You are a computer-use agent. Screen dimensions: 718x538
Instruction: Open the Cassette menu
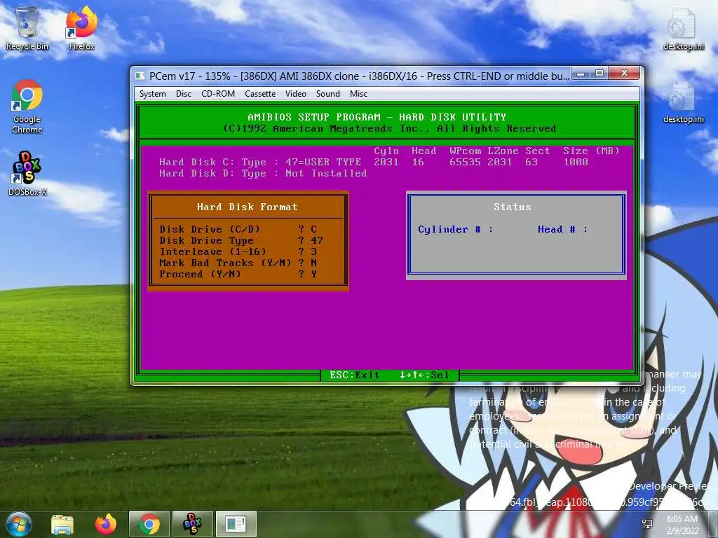pos(260,94)
